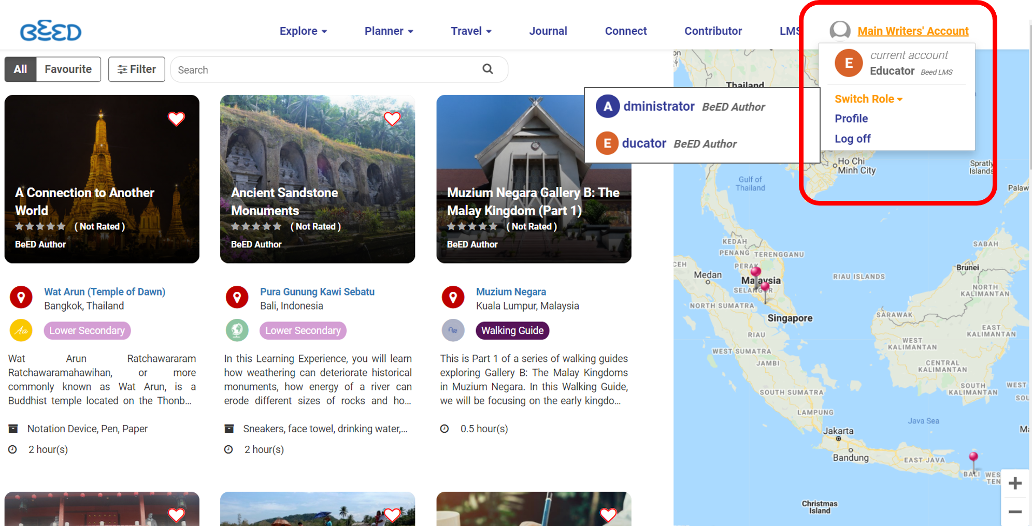Click the Walking Guide tag
This screenshot has width=1032, height=526.
[512, 330]
